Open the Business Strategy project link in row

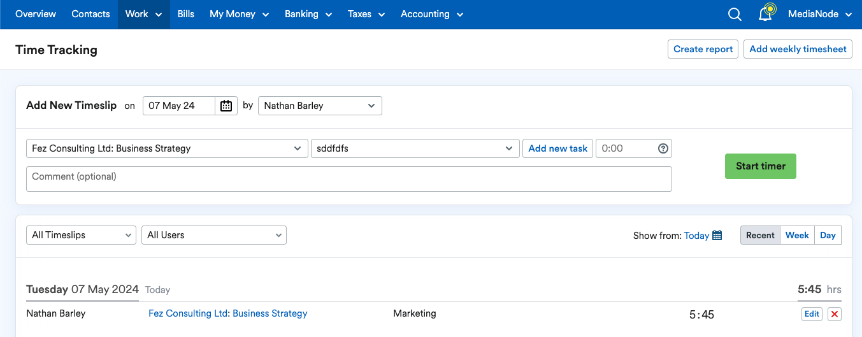(270, 313)
